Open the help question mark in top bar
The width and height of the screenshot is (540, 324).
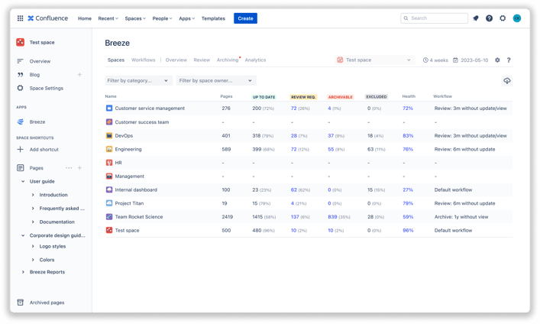(489, 18)
